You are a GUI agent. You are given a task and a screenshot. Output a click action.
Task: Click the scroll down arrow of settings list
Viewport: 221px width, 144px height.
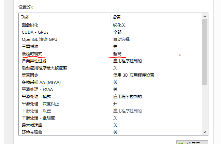(x=205, y=132)
